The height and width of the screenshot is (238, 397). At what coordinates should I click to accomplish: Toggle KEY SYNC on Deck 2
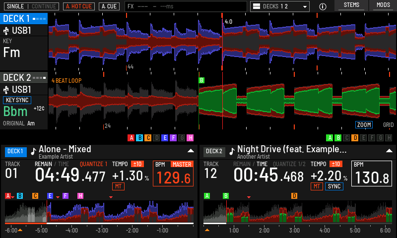[x=17, y=100]
